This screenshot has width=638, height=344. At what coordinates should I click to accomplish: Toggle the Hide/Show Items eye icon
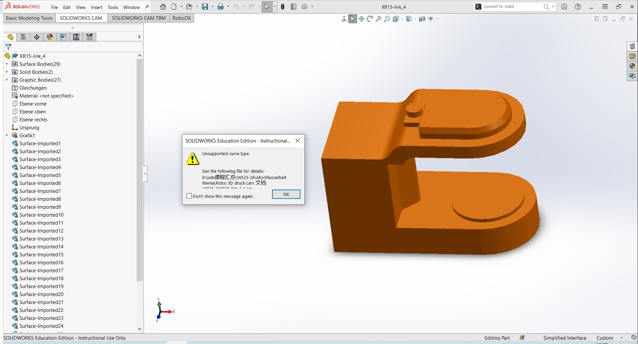(x=431, y=19)
